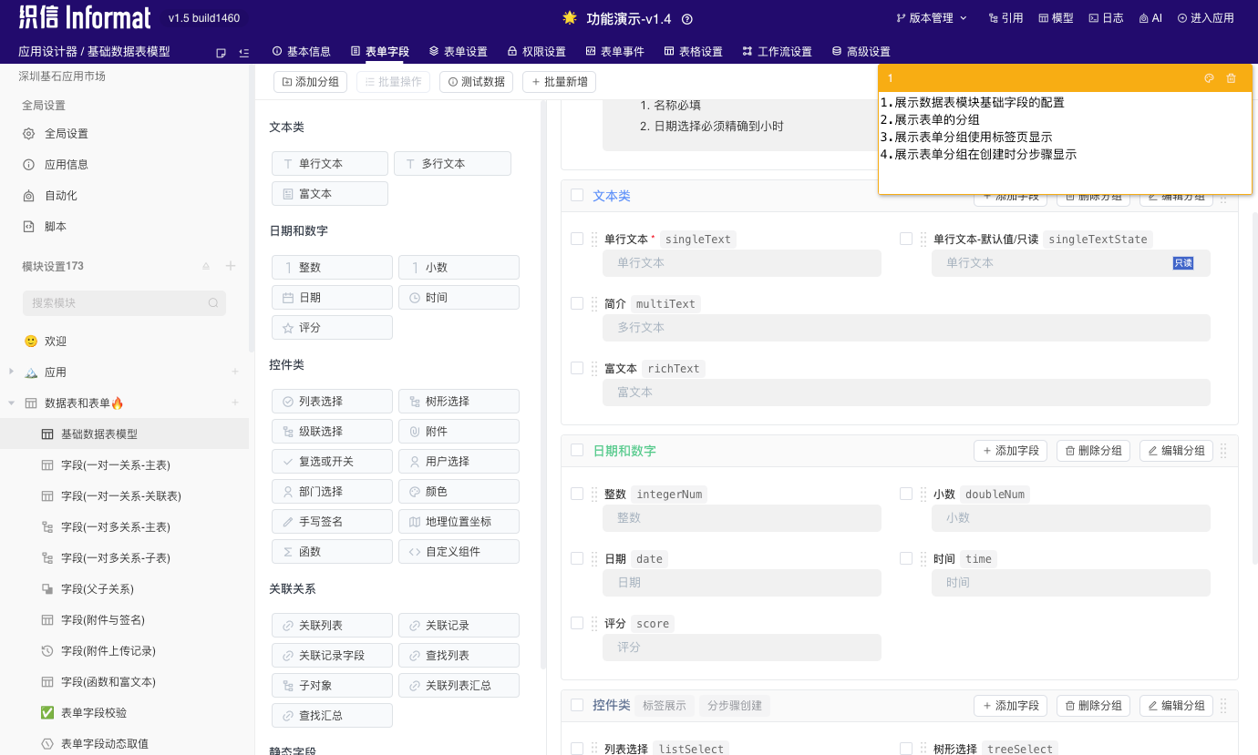Click 添加字段 in the 日期和数字 group
1258x755 pixels.
[x=1009, y=450]
